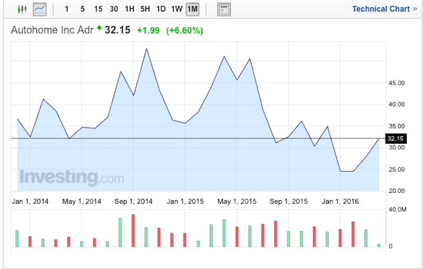Change interval to 5H
The width and height of the screenshot is (423, 269).
[x=145, y=9]
